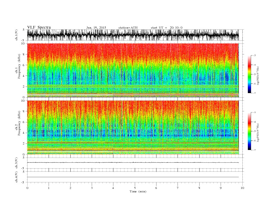This screenshot has height=211, width=273.
Task: Click the "Time (min)" axis label
Action: (x=138, y=191)
